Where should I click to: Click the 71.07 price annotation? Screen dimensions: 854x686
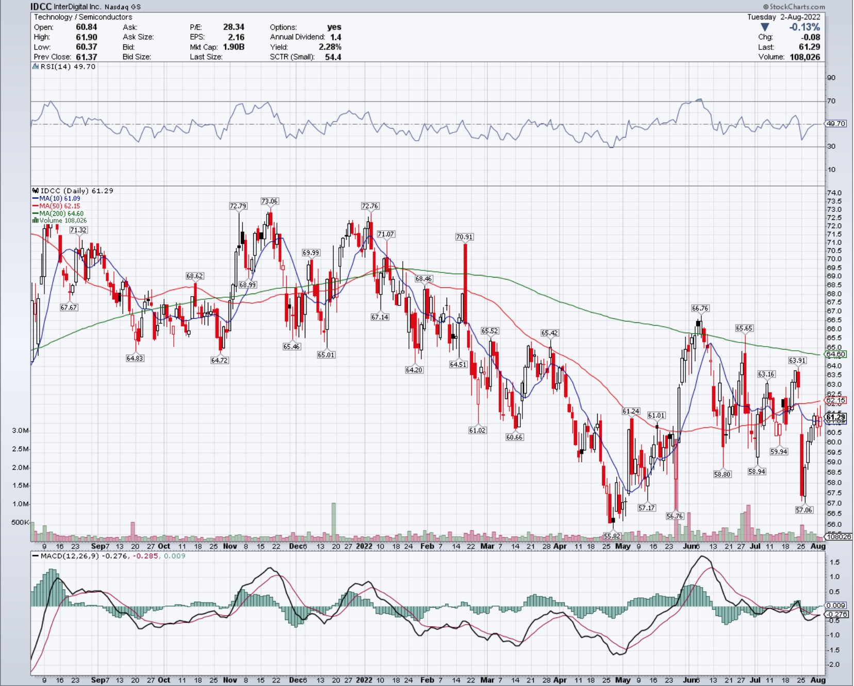[x=386, y=234]
